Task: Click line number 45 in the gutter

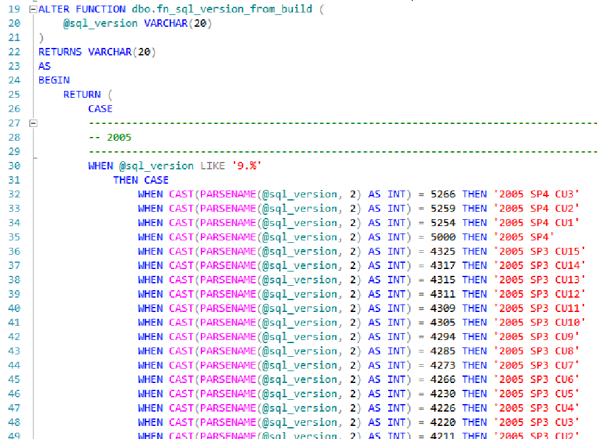Action: pos(14,379)
